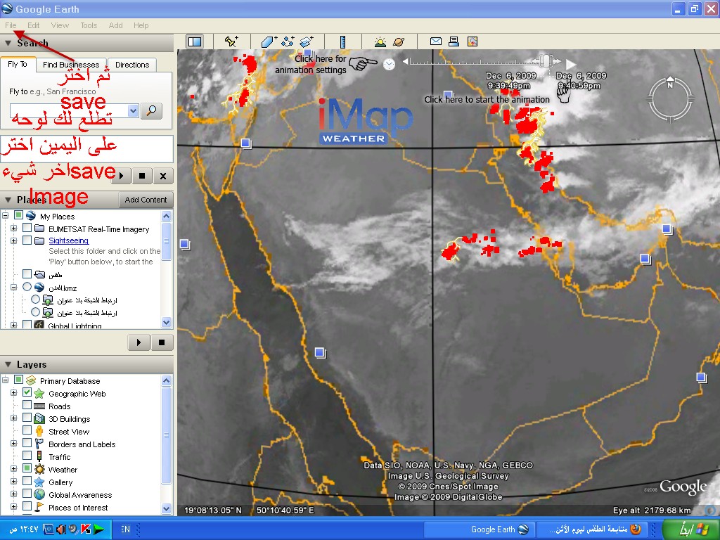Click the clock icon for animation settings
The image size is (720, 540).
(x=389, y=64)
